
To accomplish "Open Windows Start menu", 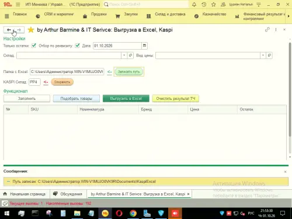I will point(7,213).
